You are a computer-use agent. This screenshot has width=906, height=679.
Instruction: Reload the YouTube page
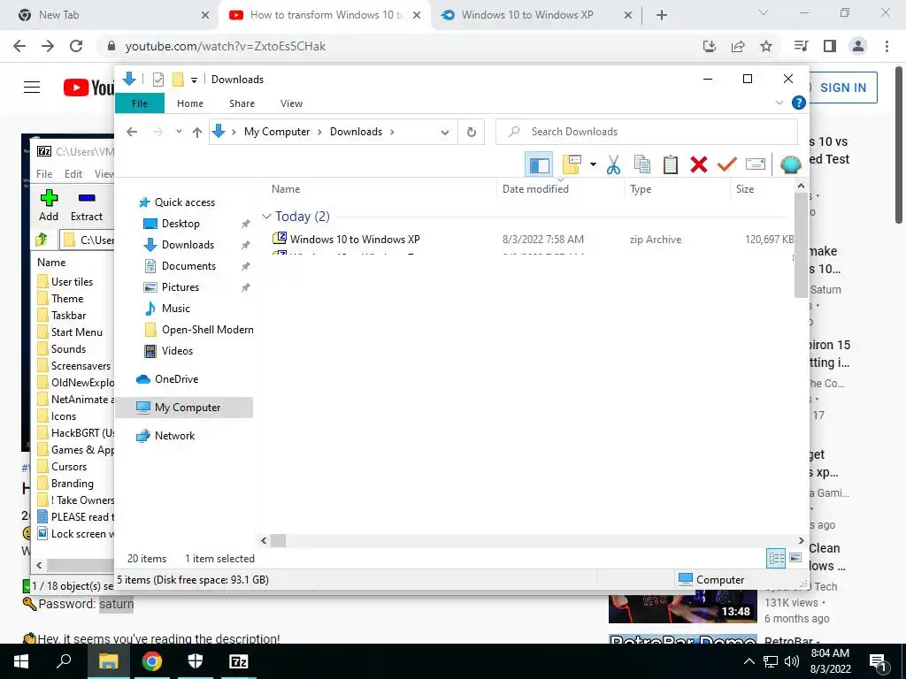[76, 46]
